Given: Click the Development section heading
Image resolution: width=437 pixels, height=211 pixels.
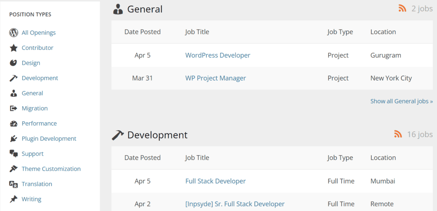Looking at the screenshot, I should click(157, 135).
